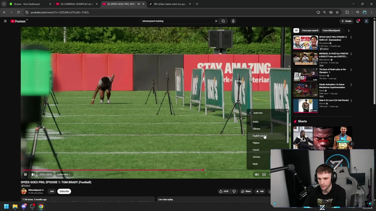376x211 pixels.
Task: Open 'The best of Noah Lyles' video
Action: pos(333,71)
